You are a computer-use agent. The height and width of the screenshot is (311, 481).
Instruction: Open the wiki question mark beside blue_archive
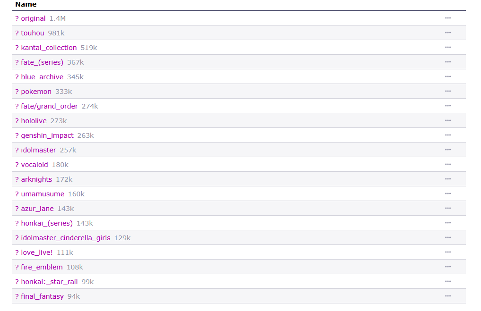click(17, 77)
